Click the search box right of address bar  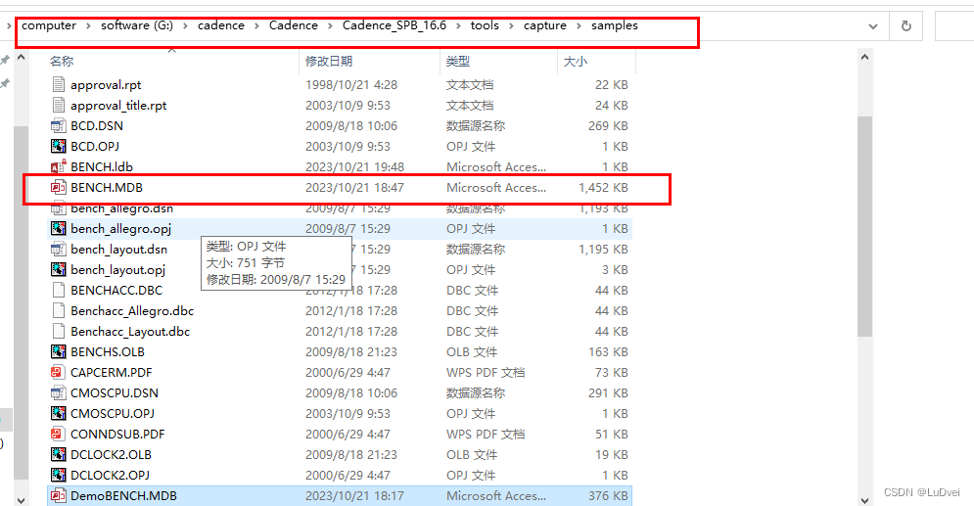pos(953,26)
